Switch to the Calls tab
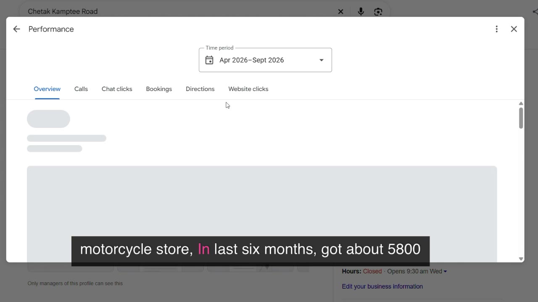Screen dimensions: 538x302 tap(81, 89)
